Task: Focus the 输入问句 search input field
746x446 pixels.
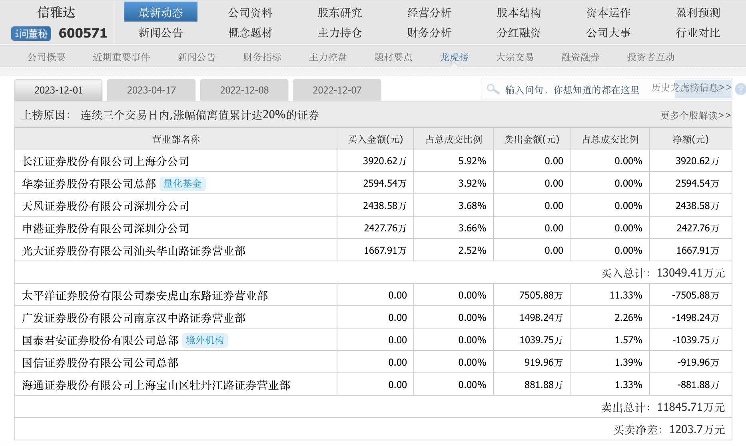Action: click(572, 90)
